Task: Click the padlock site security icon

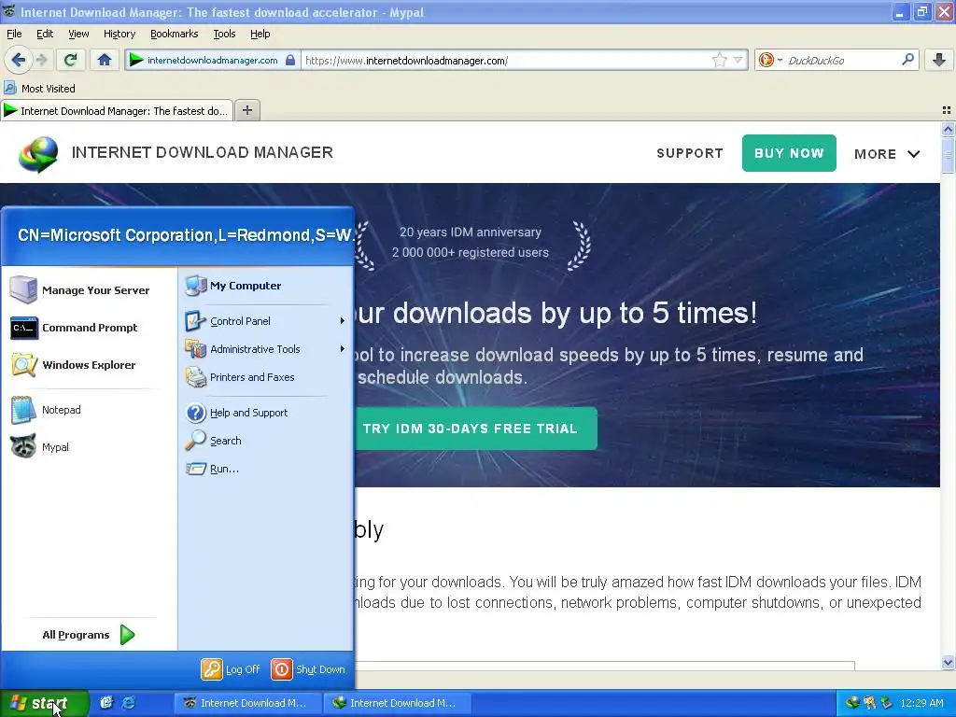Action: 291,60
